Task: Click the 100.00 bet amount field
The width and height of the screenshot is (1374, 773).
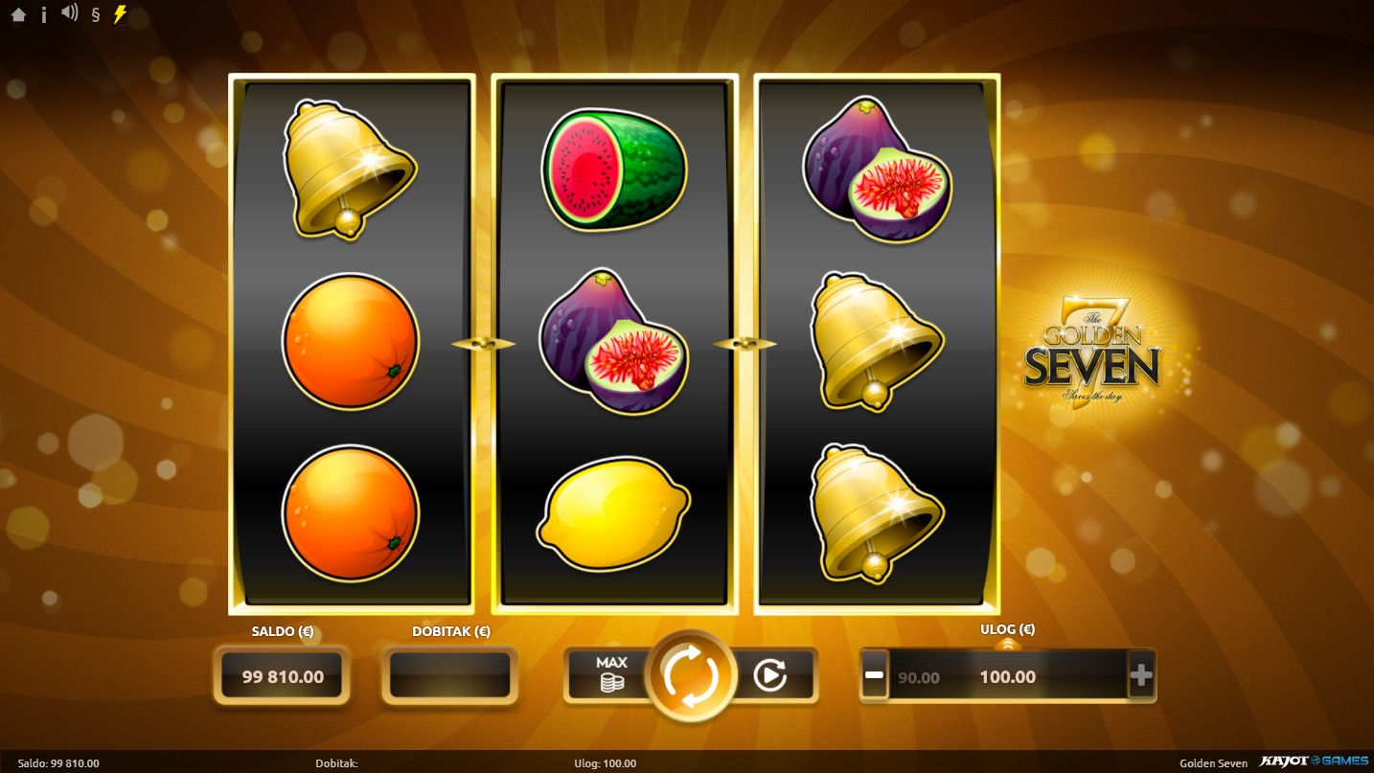Action: click(x=1007, y=676)
